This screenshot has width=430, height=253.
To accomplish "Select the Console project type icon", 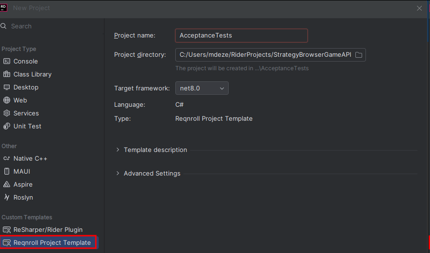I will pos(7,62).
